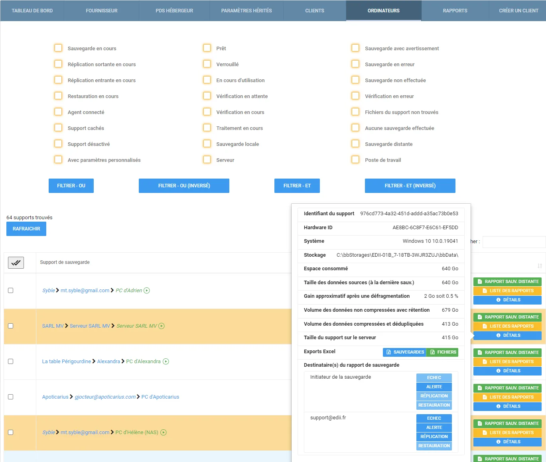Screen dimensions: 546x462
Task: Toggle RÉPLICATION for support@edii.fr
Action: tap(434, 437)
